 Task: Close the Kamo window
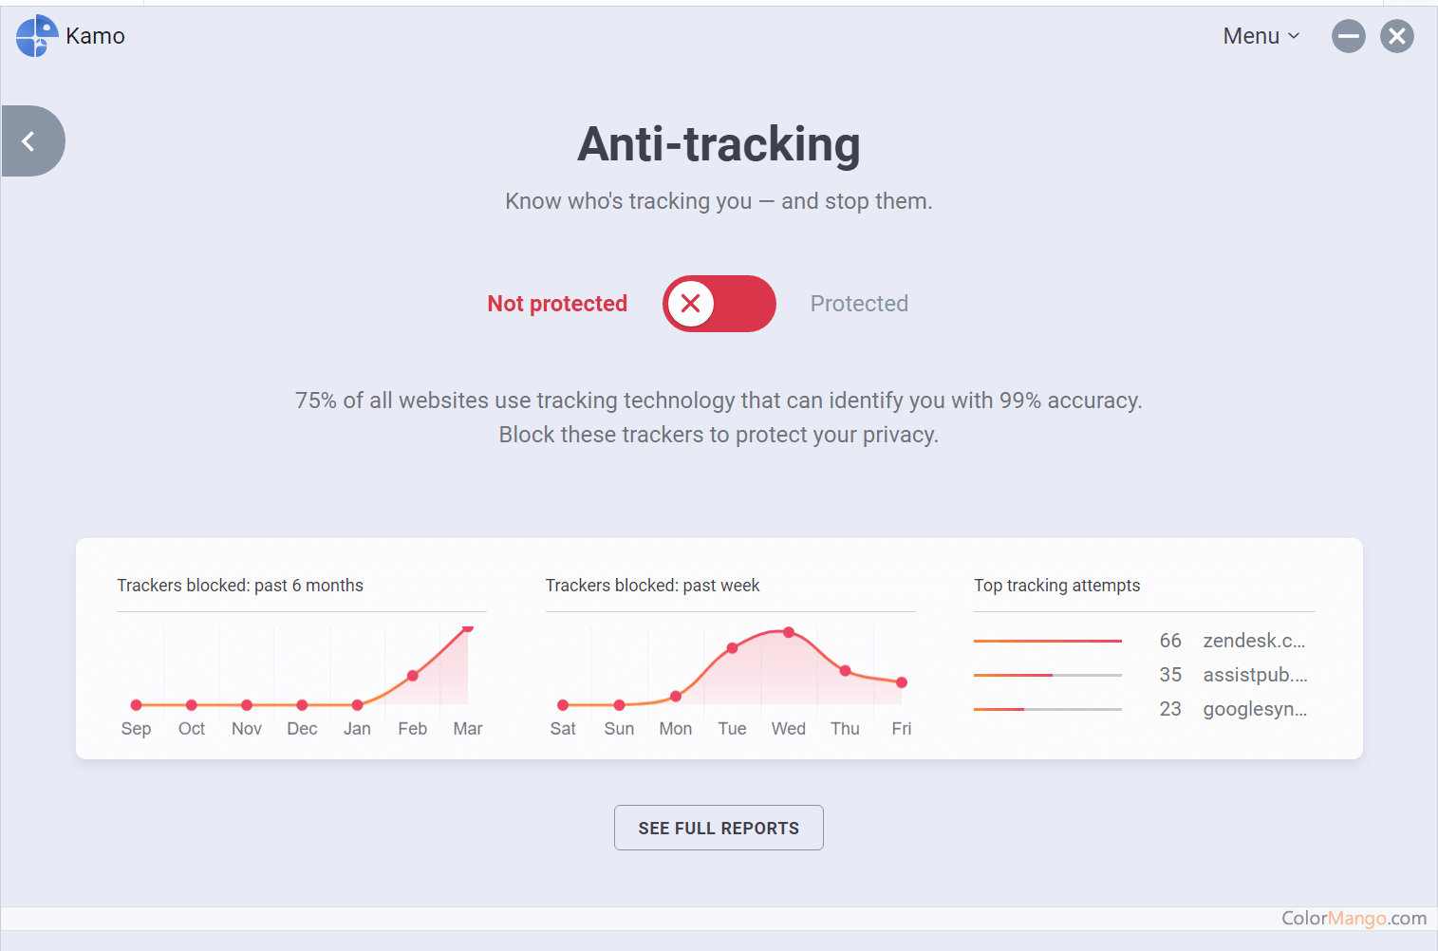1396,37
